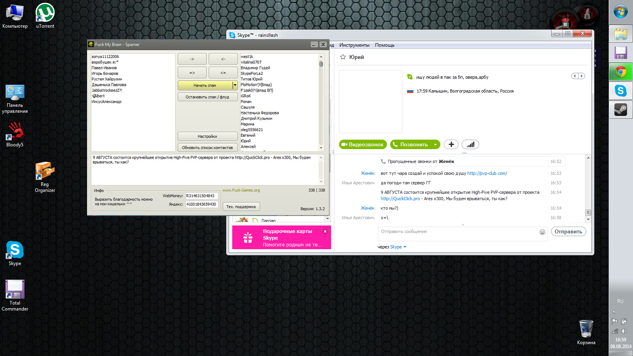
Task: Select 'sonya11122006' in the left contact list
Action: pos(105,57)
